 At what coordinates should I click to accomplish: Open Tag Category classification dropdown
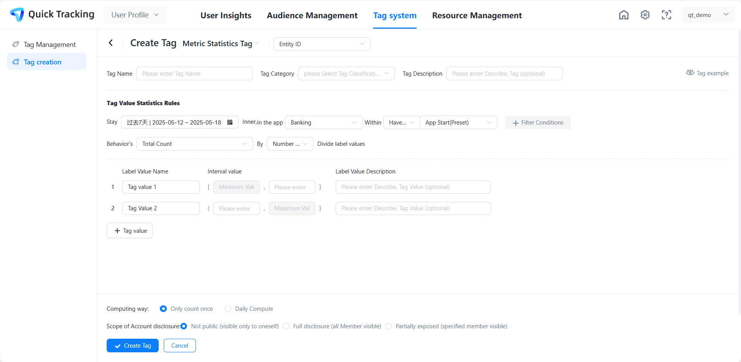click(x=346, y=74)
